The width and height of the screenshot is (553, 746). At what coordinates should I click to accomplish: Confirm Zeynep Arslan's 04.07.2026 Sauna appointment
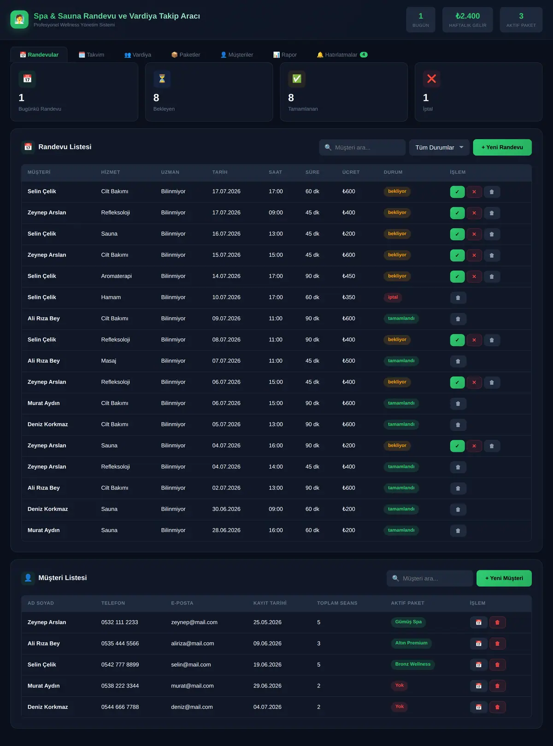[x=457, y=446]
